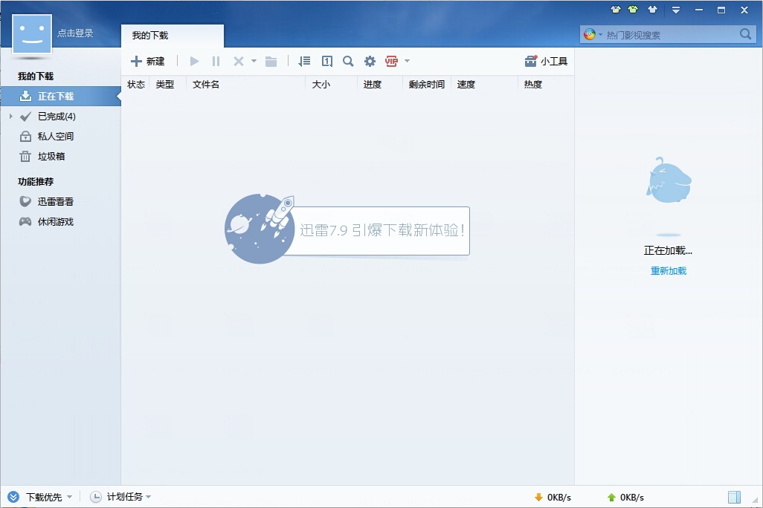Toggle the right info panel
Screen dimensions: 763x508
[x=733, y=497]
